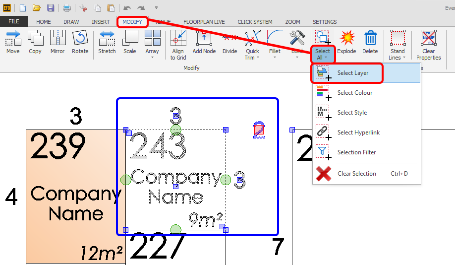
Task: Open the FILE menu
Action: pyautogui.click(x=14, y=21)
